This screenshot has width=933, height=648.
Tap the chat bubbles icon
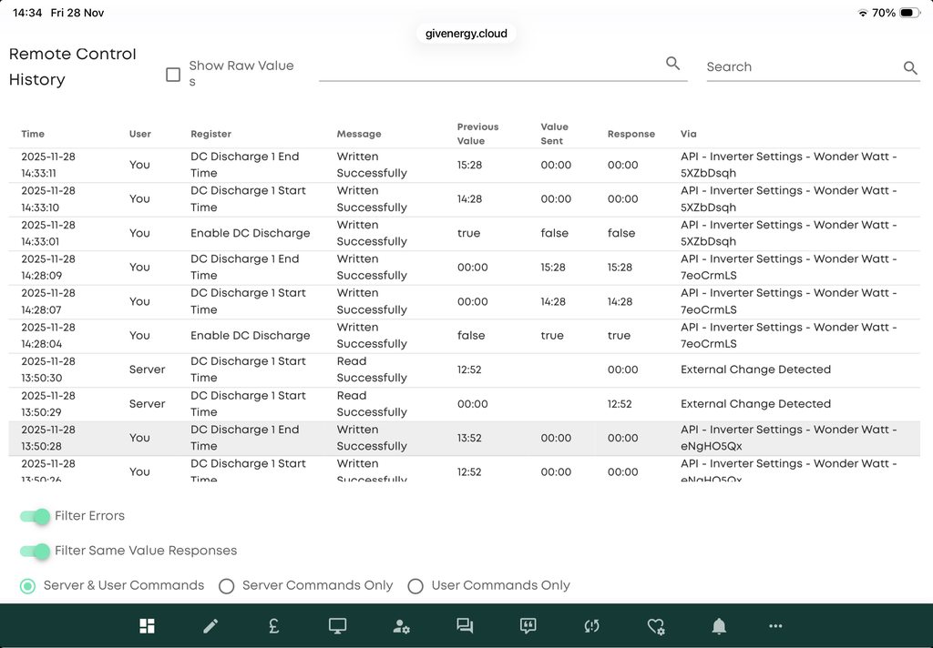[465, 626]
